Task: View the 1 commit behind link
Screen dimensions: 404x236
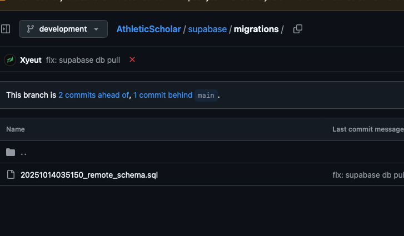Action: [x=163, y=95]
